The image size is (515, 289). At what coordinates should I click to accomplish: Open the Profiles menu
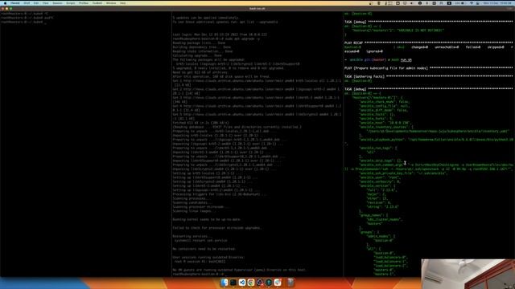84,3
